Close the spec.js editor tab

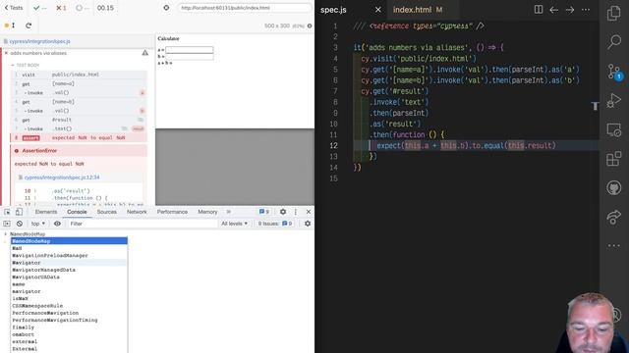[377, 10]
